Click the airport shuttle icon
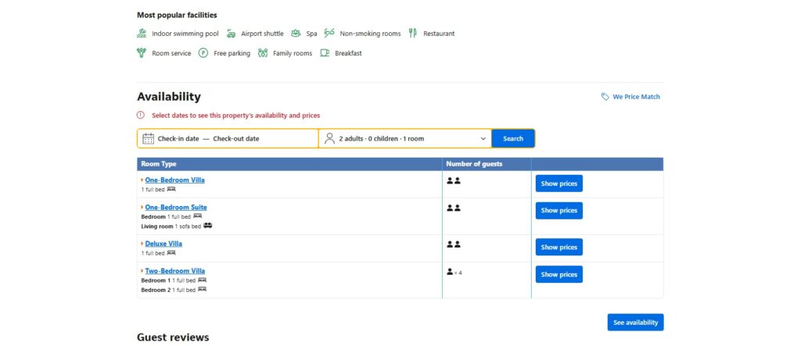801x346 pixels. point(231,34)
